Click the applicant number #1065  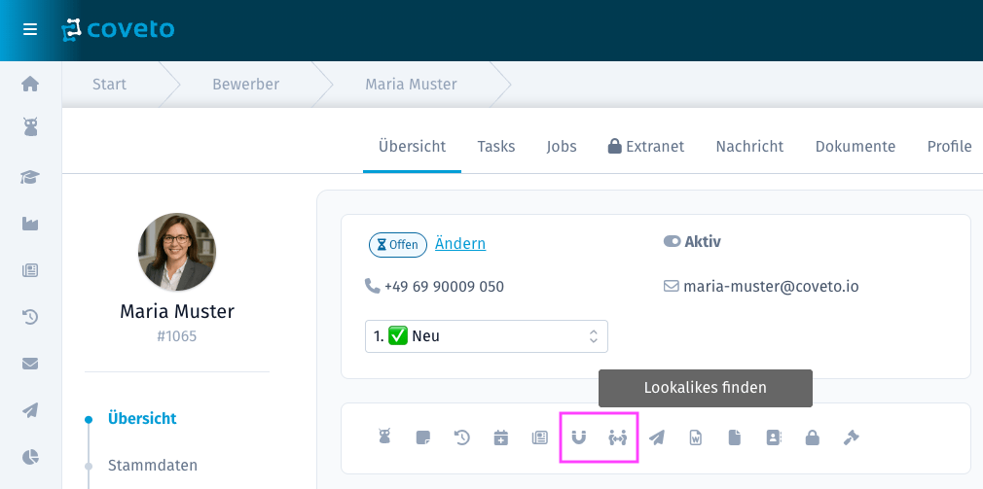(177, 336)
